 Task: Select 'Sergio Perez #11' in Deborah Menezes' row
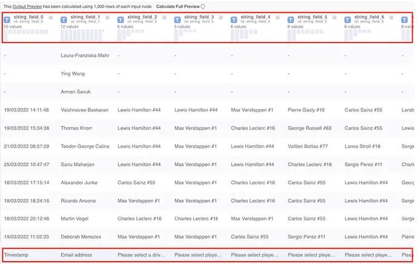[307, 237]
